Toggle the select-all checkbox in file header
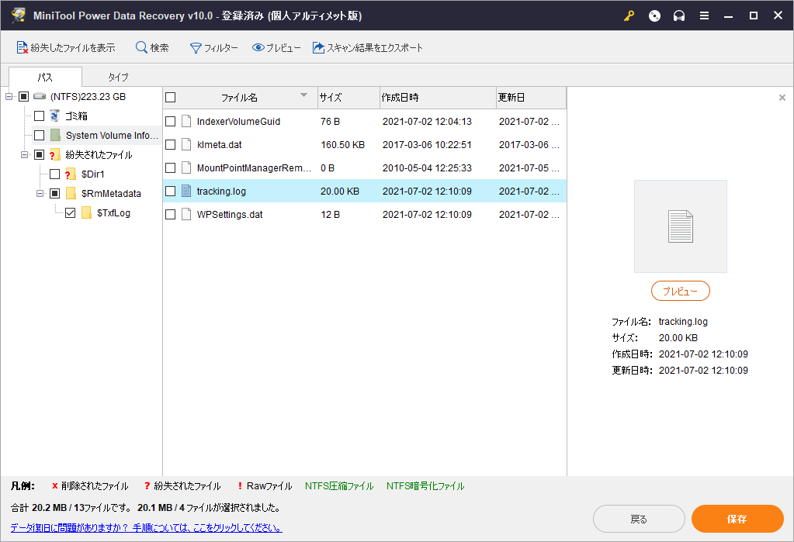The width and height of the screenshot is (794, 542). tap(171, 98)
